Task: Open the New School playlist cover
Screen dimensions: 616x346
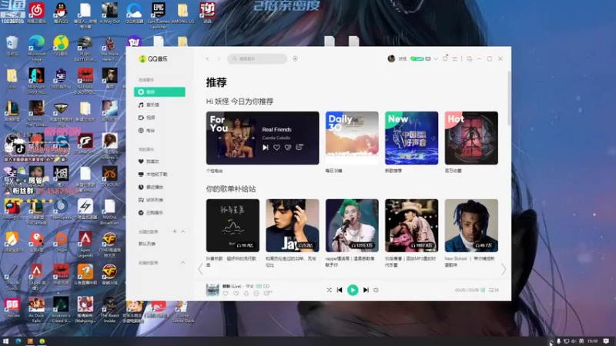Action: (x=471, y=225)
